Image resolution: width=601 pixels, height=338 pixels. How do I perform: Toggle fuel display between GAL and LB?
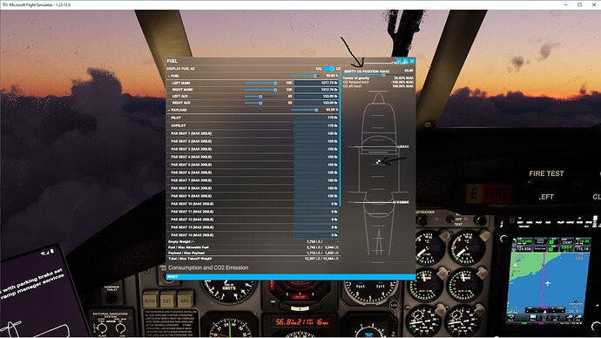(329, 69)
